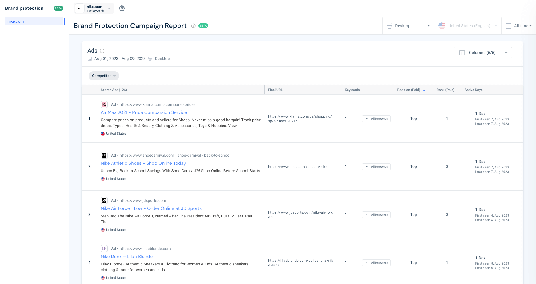The height and width of the screenshot is (284, 536).
Task: Expand All Keywords for the JD Sports ad
Action: 376,215
